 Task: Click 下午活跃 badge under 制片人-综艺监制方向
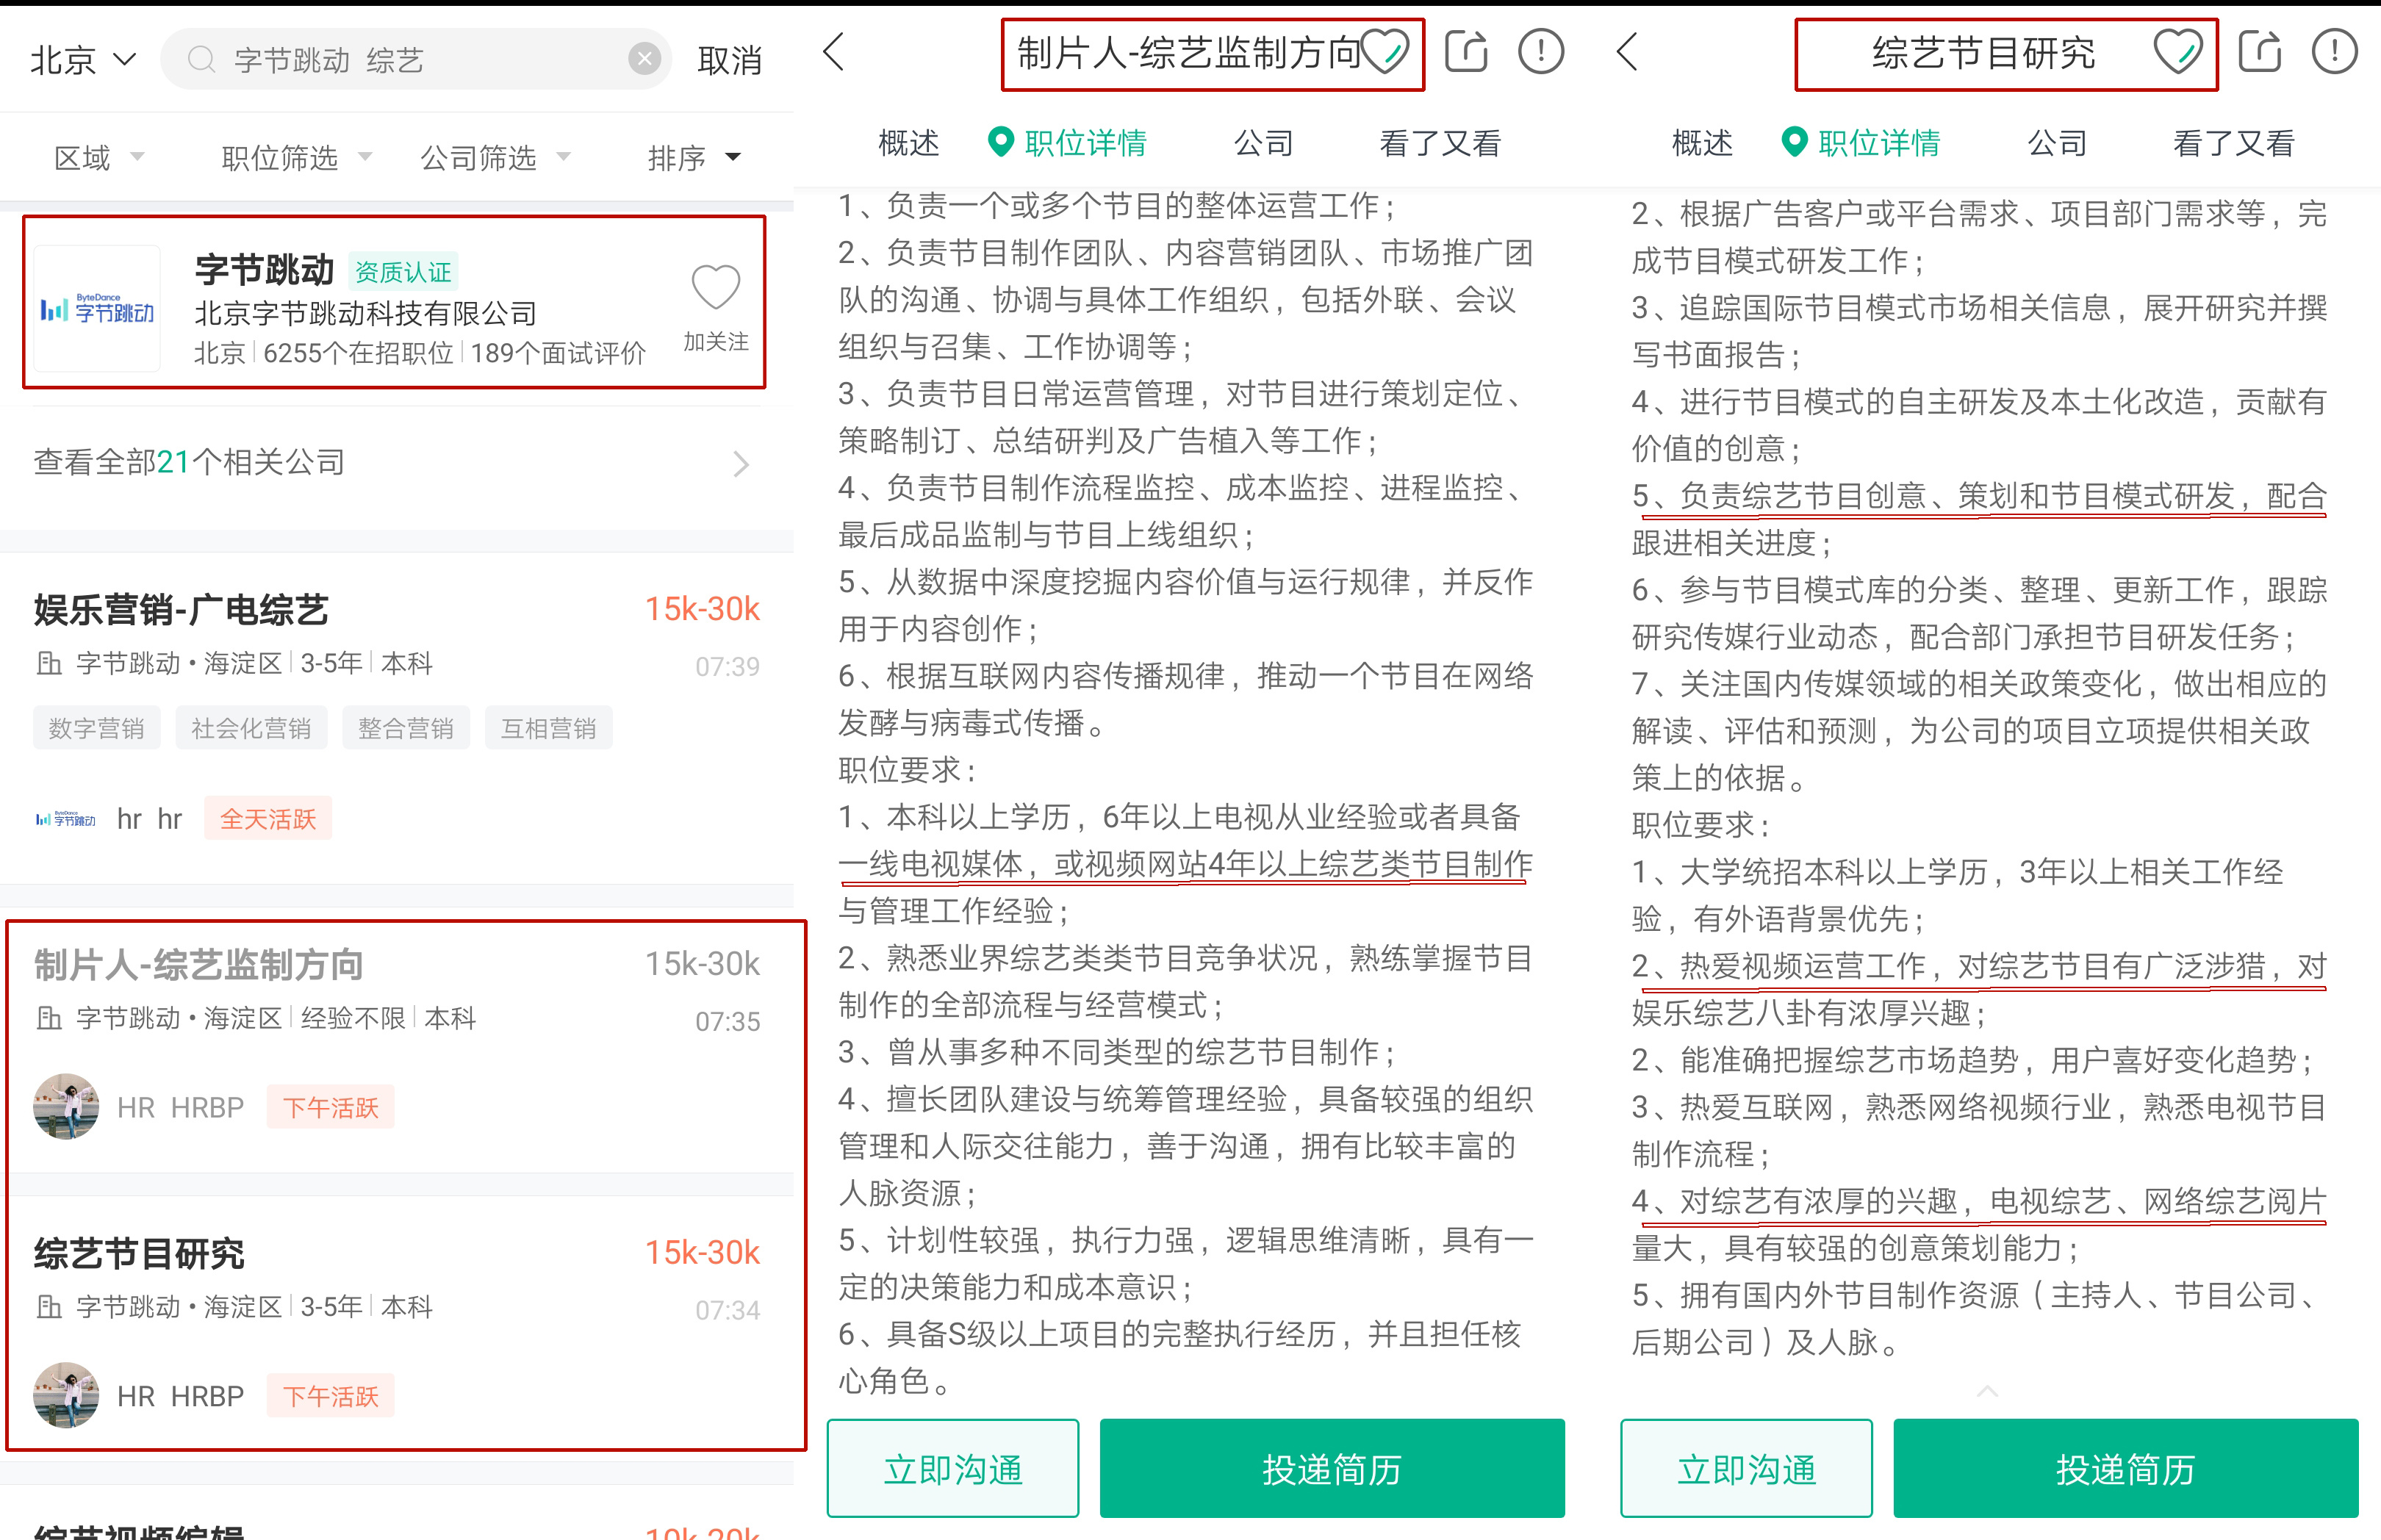pos(331,1107)
